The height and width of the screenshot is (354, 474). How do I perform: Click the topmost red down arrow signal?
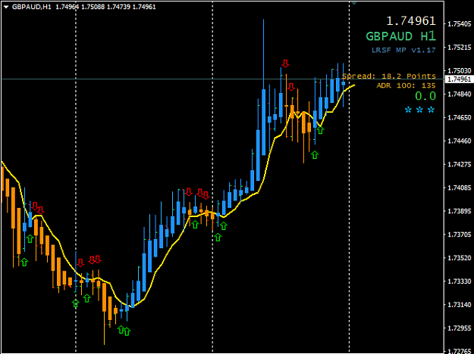(285, 64)
